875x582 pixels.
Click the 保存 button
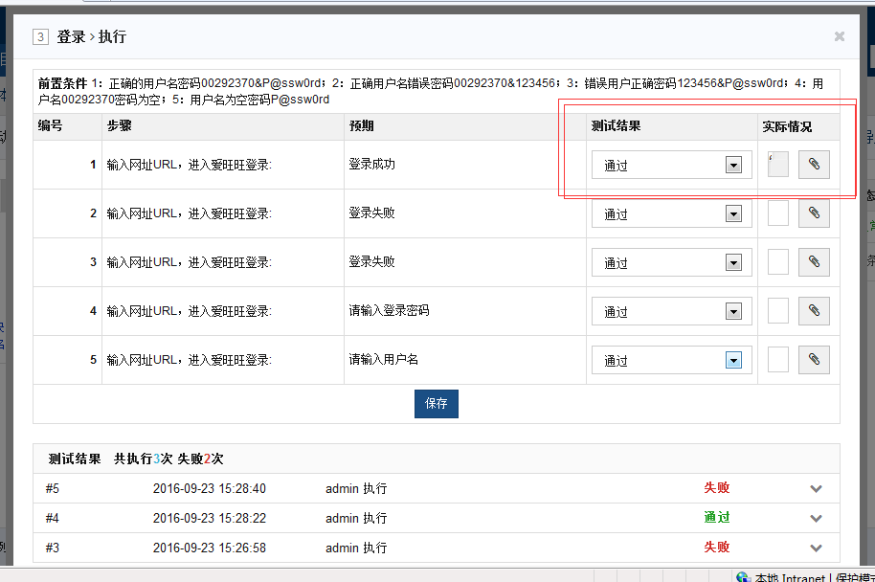tap(437, 404)
